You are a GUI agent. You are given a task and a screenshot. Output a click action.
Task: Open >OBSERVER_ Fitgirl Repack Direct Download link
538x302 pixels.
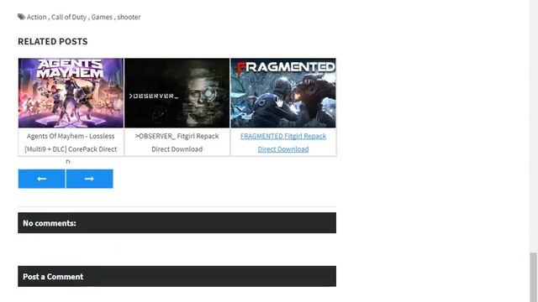click(x=177, y=143)
